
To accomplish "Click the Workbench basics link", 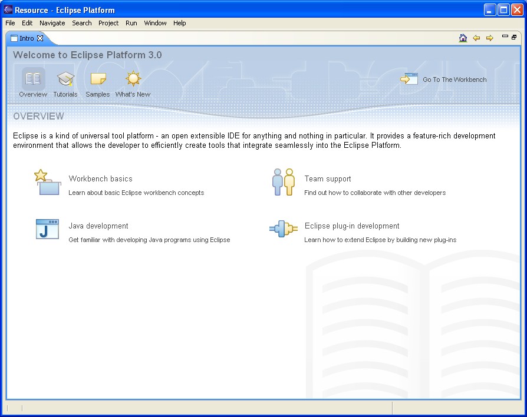I will pyautogui.click(x=100, y=178).
